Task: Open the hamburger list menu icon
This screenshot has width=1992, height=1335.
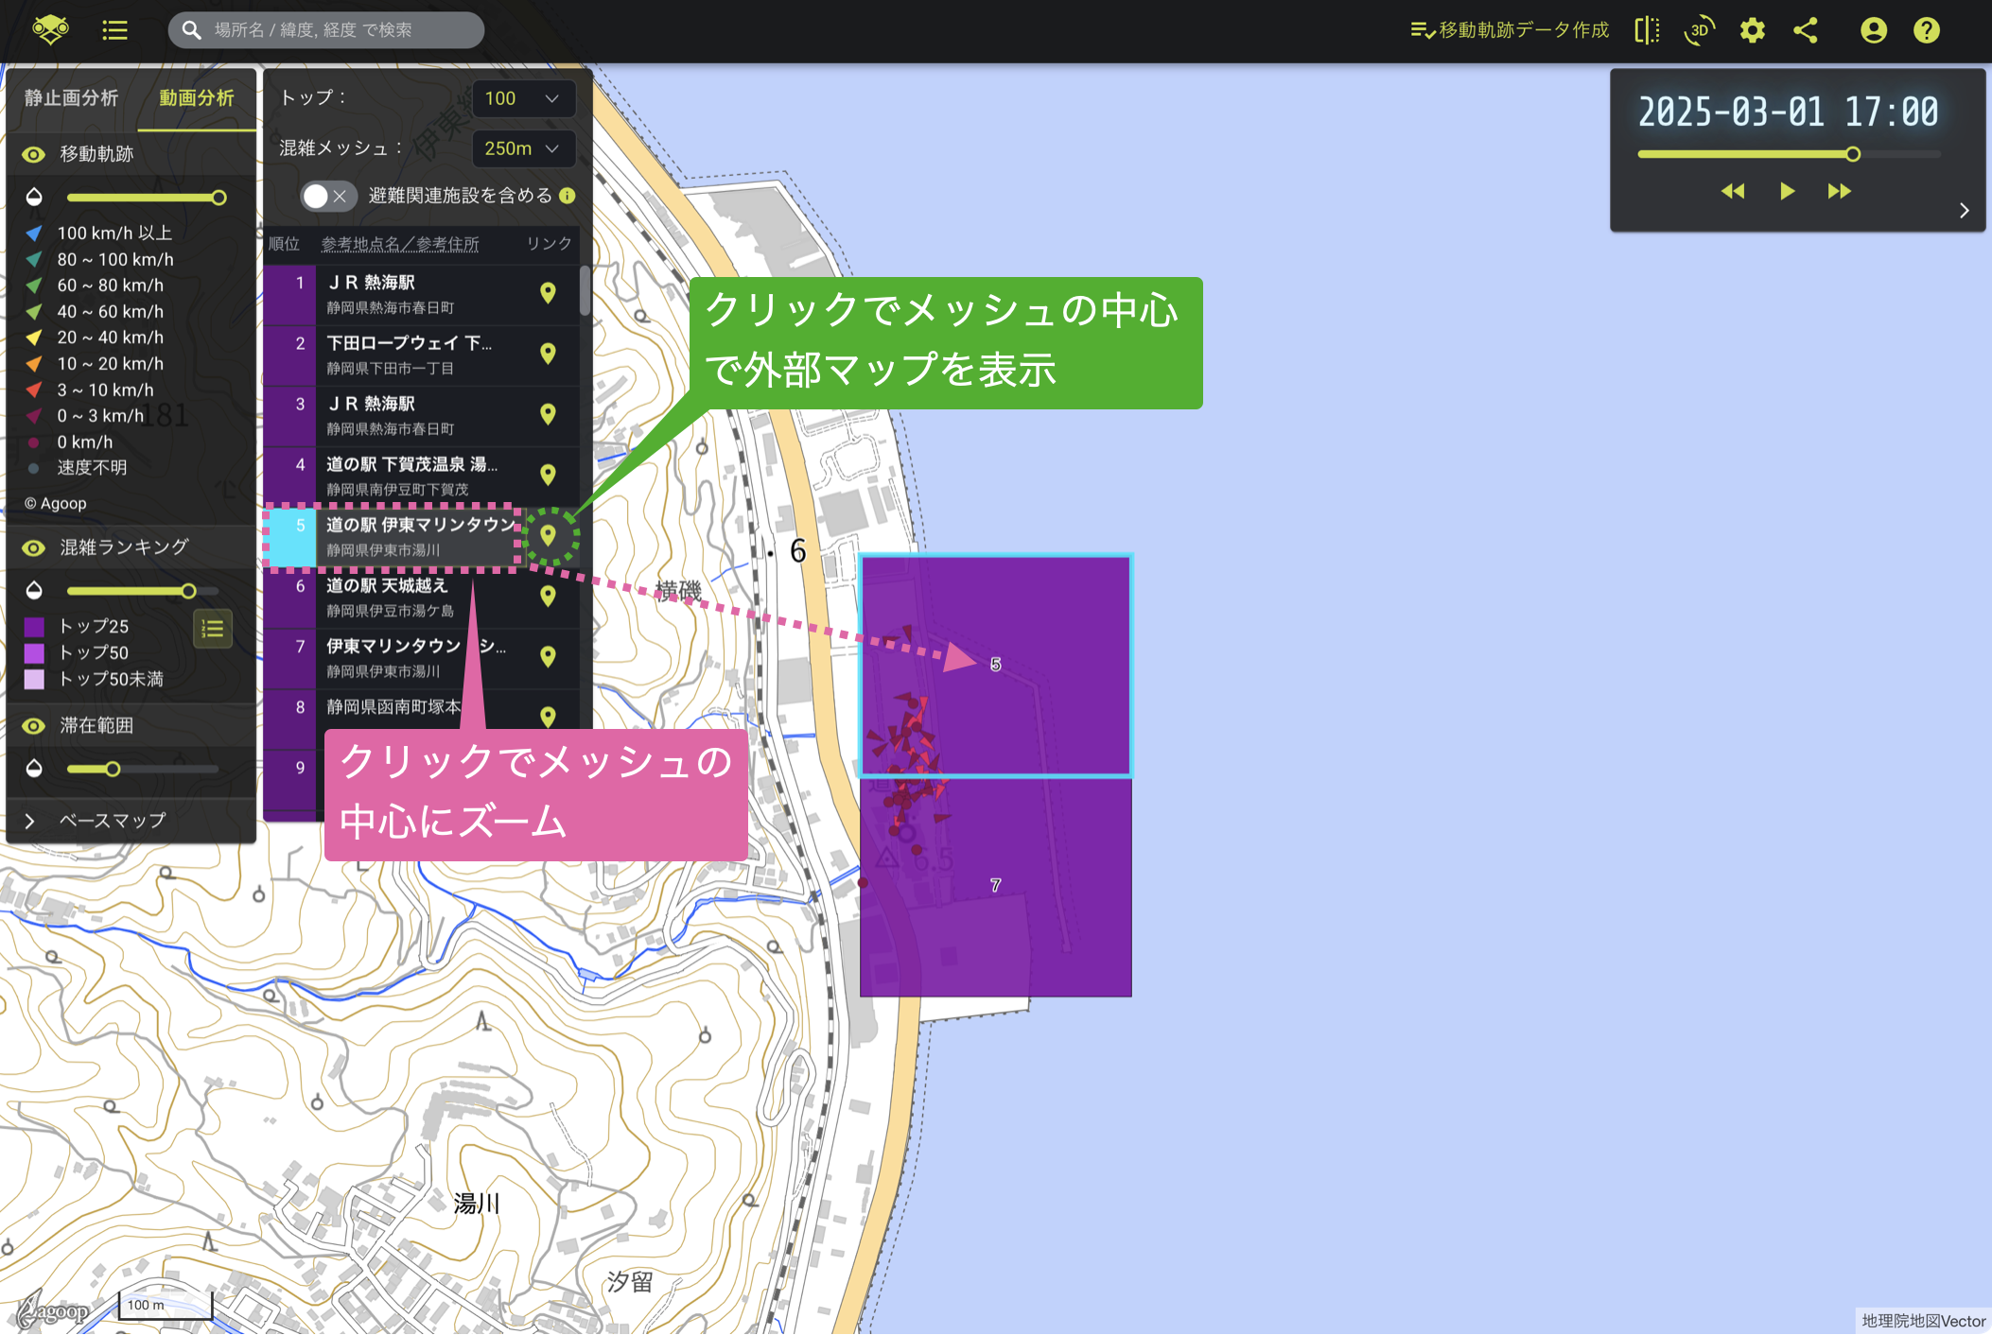Action: pos(114,30)
